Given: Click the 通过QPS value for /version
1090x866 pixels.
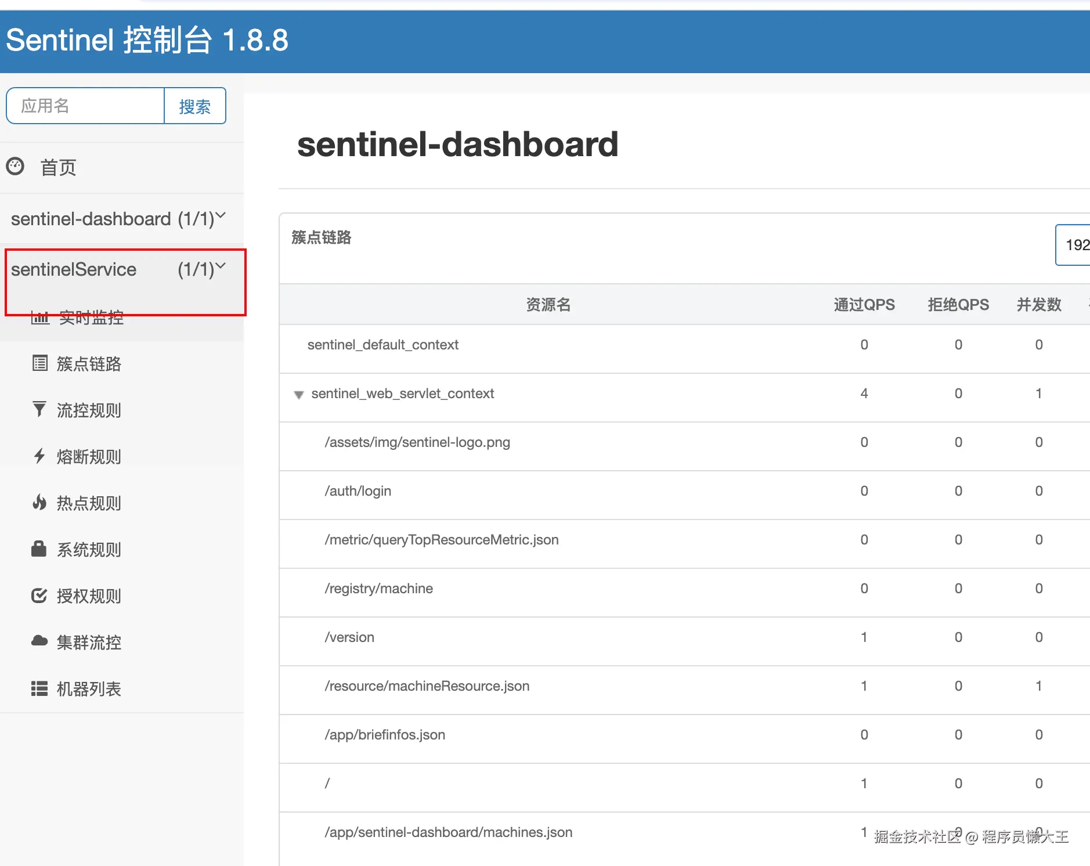Looking at the screenshot, I should [x=864, y=637].
